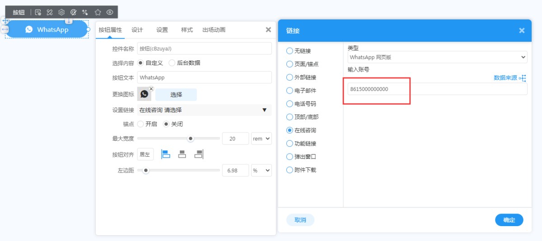
Task: Open the rem unit dropdown for max width
Action: [x=261, y=139]
